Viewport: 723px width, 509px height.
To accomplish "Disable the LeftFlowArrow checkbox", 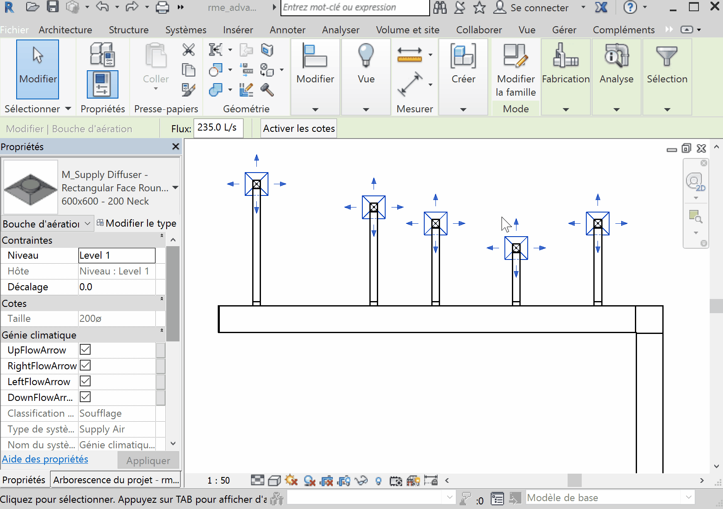I will pos(85,381).
